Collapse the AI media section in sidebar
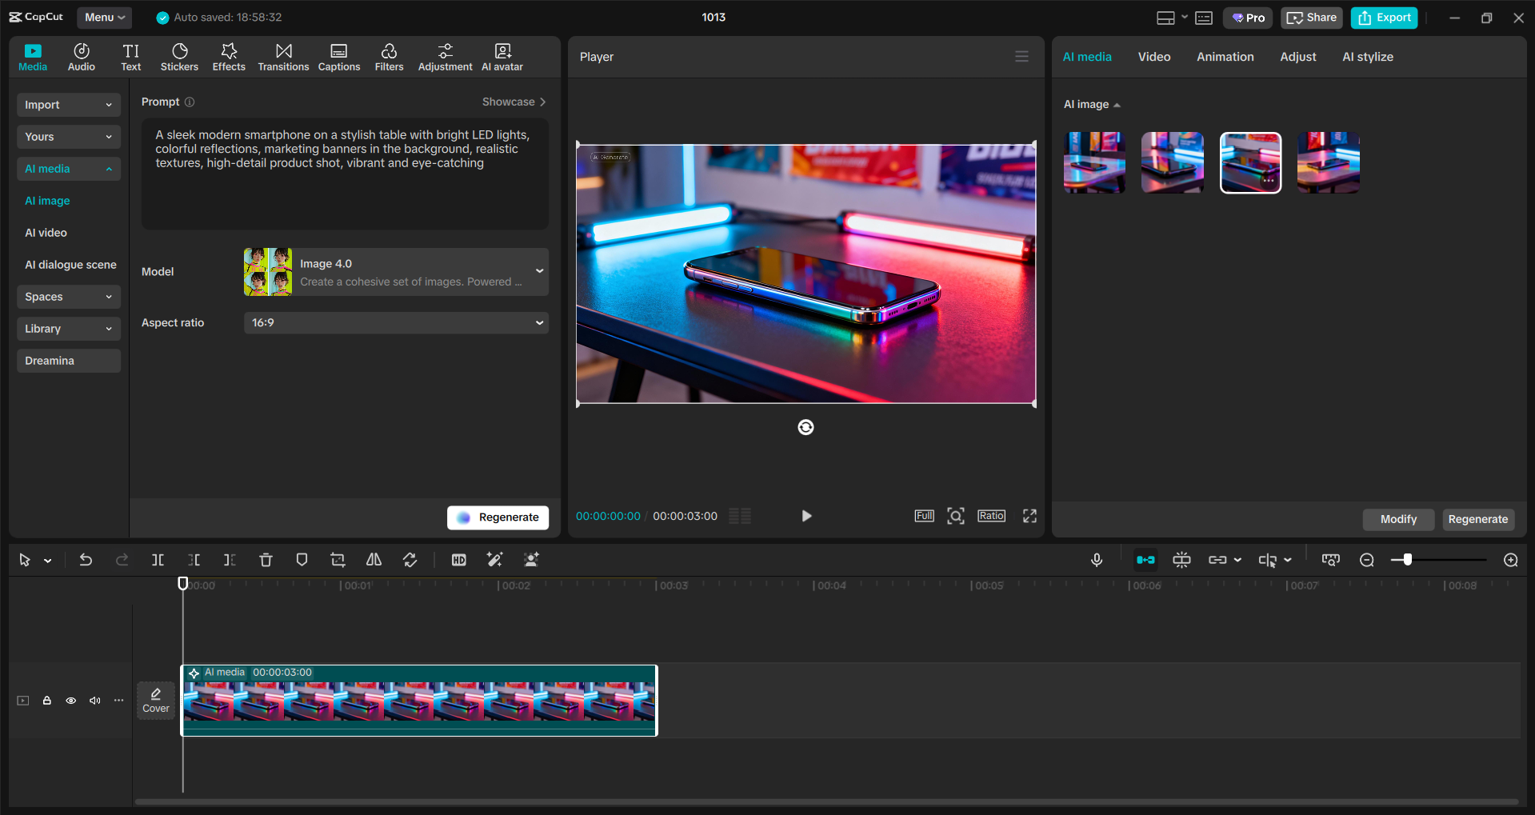The image size is (1535, 815). [68, 169]
